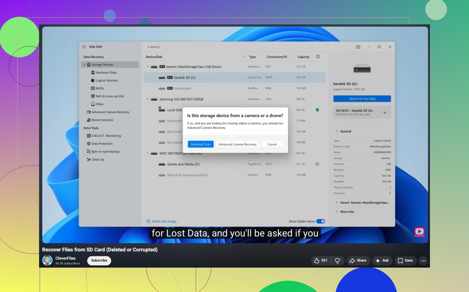Share the video
The width and height of the screenshot is (469, 292).
coord(358,261)
